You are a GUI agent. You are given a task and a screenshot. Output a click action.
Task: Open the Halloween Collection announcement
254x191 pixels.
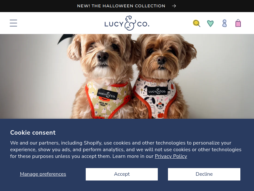point(121,6)
